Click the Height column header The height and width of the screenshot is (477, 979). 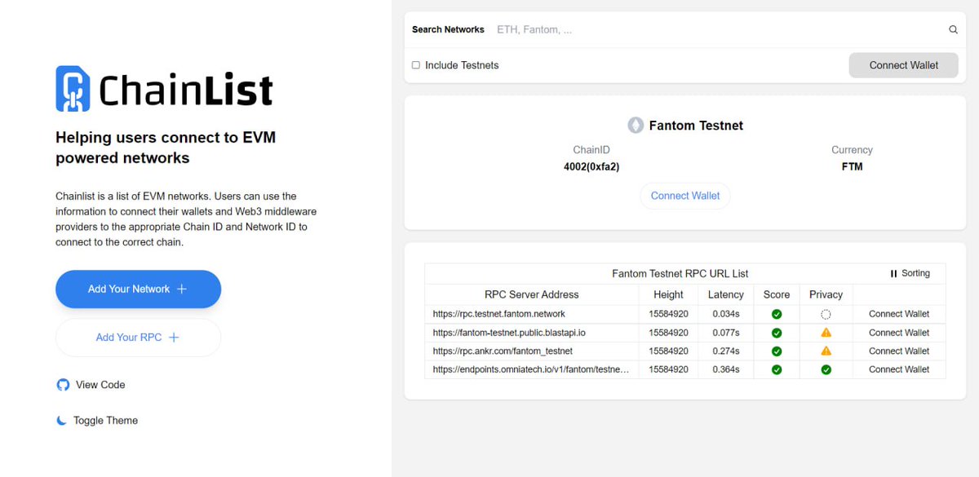(669, 295)
